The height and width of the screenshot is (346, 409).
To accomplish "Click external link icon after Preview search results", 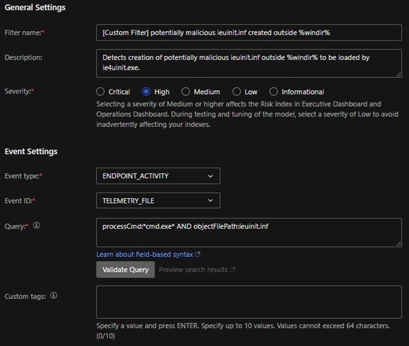I will coord(232,270).
